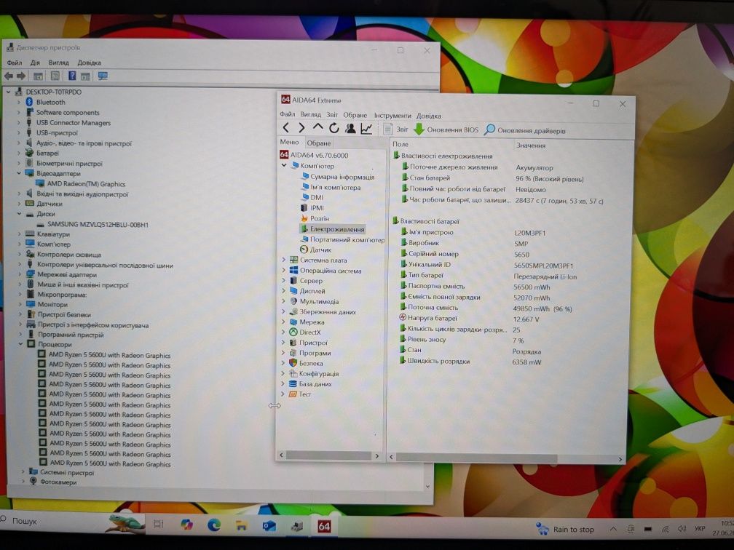Select DirectX item in AIDA64 tree
The image size is (734, 550).
coord(304,332)
